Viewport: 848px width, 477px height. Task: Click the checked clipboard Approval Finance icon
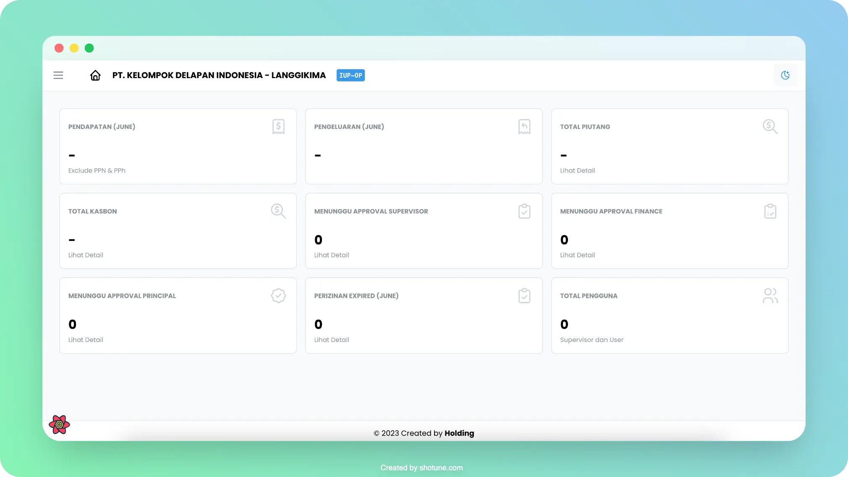[769, 211]
